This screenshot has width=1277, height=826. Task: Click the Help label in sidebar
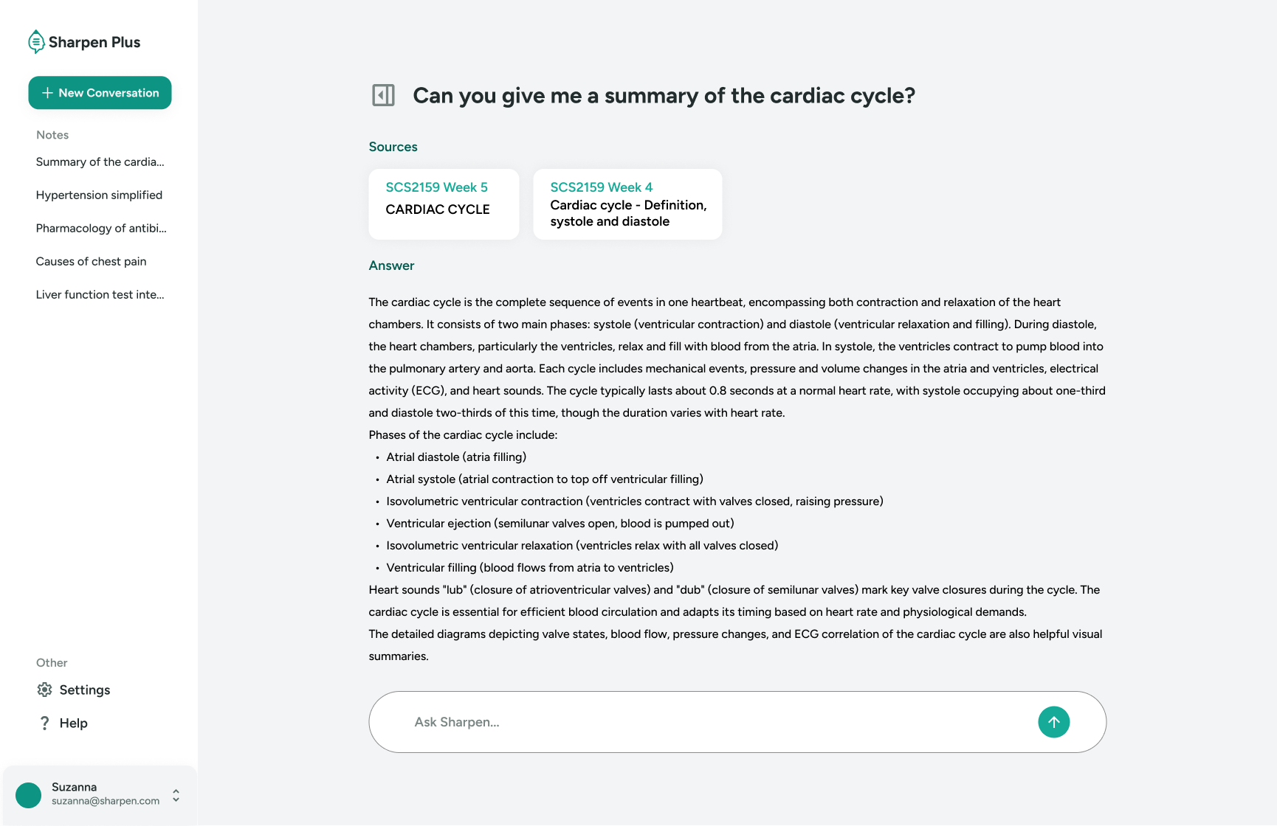pos(74,723)
